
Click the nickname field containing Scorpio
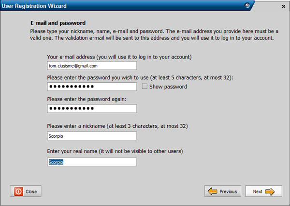(x=92, y=136)
